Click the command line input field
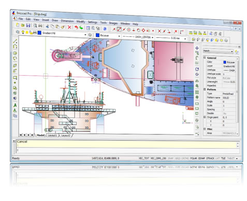This screenshot has height=201, width=247. coord(127,150)
